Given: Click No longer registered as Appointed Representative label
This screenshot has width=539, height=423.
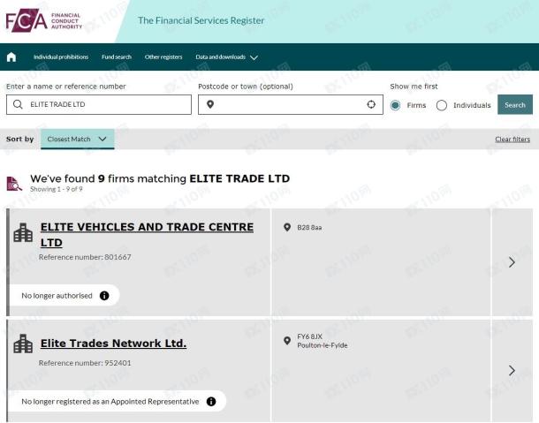Looking at the screenshot, I should point(110,401).
